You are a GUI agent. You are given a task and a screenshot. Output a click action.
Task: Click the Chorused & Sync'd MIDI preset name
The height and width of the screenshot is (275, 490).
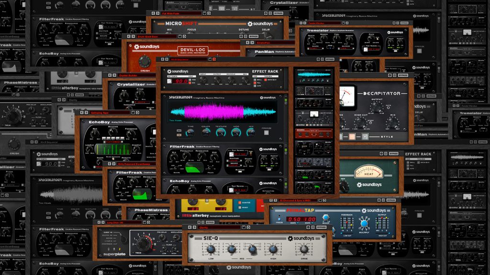pyautogui.click(x=297, y=200)
